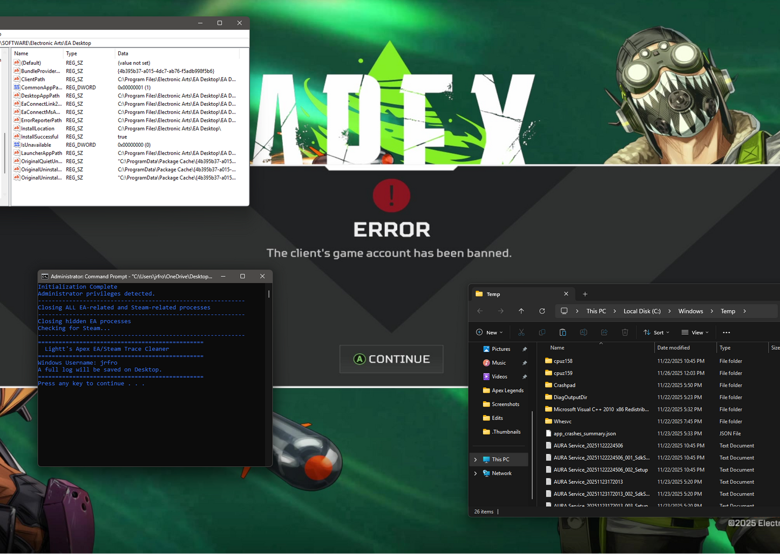Open a new File Explorer tab

[x=585, y=293]
